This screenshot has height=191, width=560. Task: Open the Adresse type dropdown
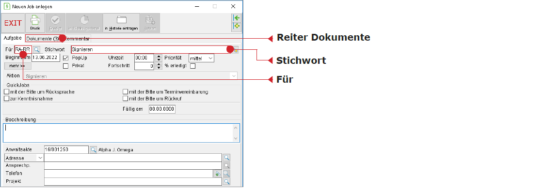click(24, 158)
